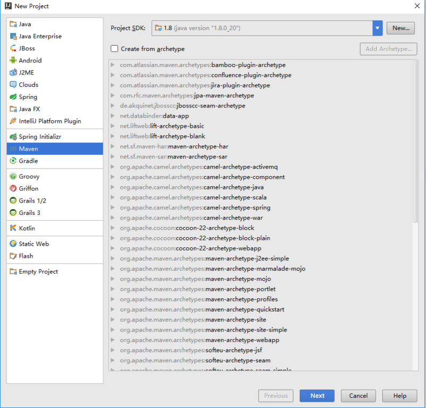Select camel-archetype-spring row

pos(260,207)
